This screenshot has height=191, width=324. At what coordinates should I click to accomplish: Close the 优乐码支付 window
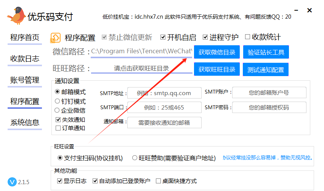coord(310,10)
